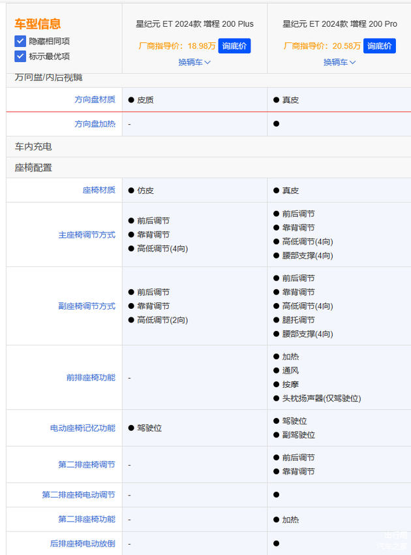Open 换辆车 dropdown under 200 Pro

(x=339, y=63)
